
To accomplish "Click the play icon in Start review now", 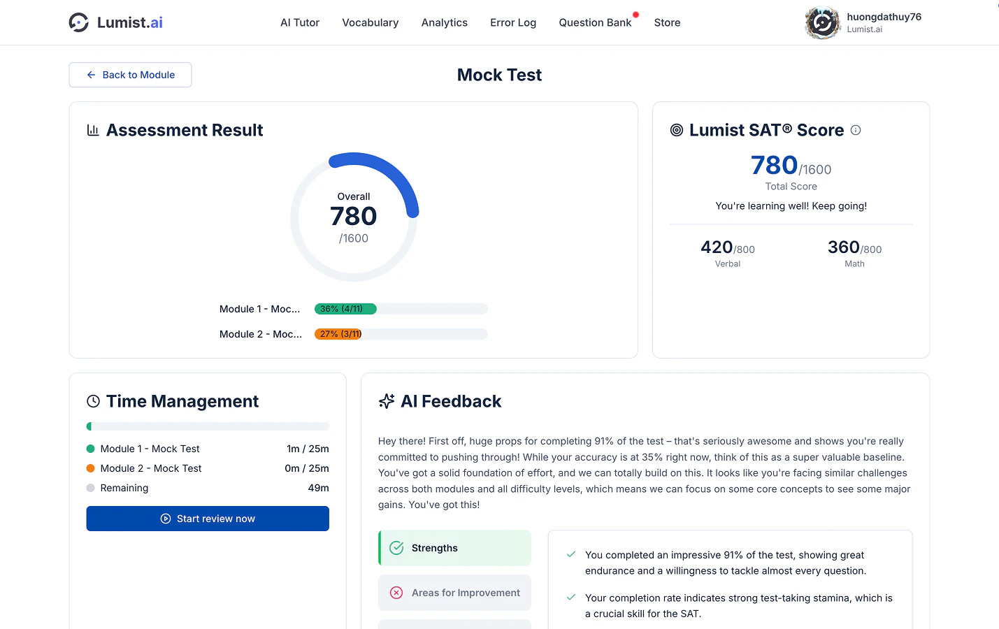I will point(166,519).
